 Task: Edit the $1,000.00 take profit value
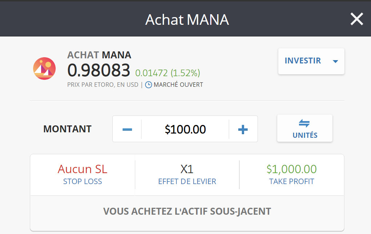291,169
